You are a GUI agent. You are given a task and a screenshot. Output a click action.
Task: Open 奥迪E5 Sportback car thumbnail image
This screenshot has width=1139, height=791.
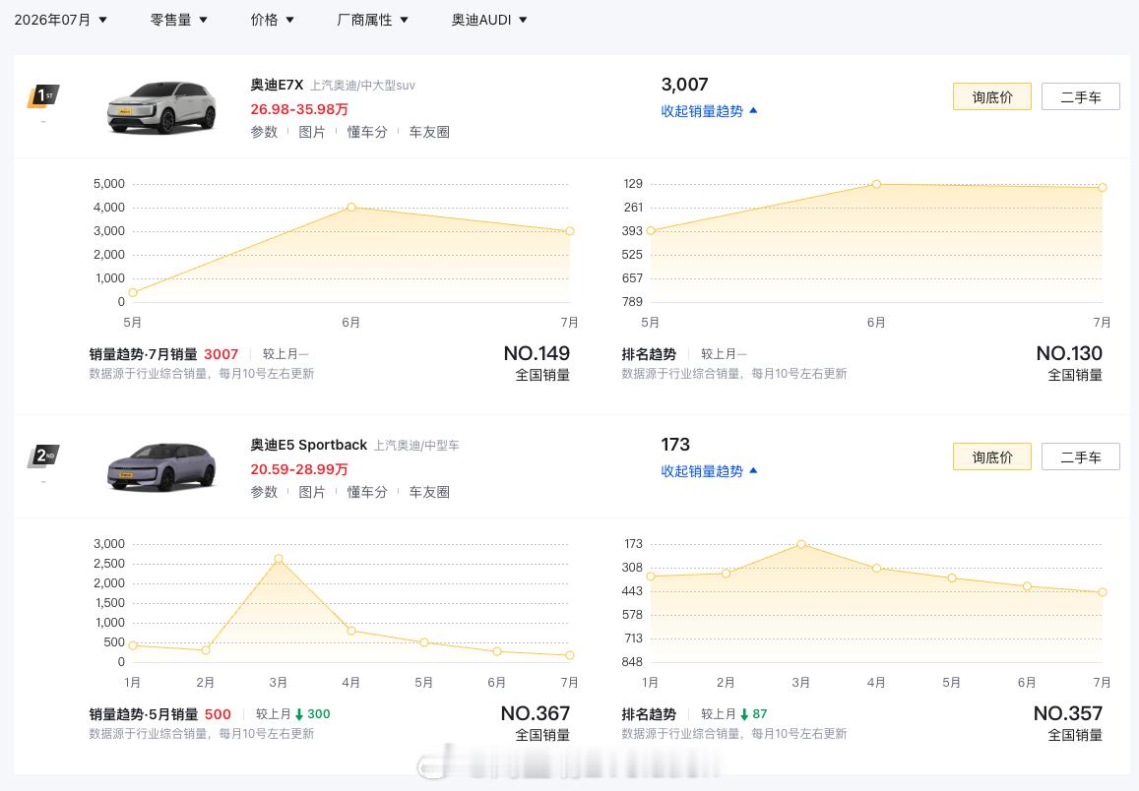161,467
